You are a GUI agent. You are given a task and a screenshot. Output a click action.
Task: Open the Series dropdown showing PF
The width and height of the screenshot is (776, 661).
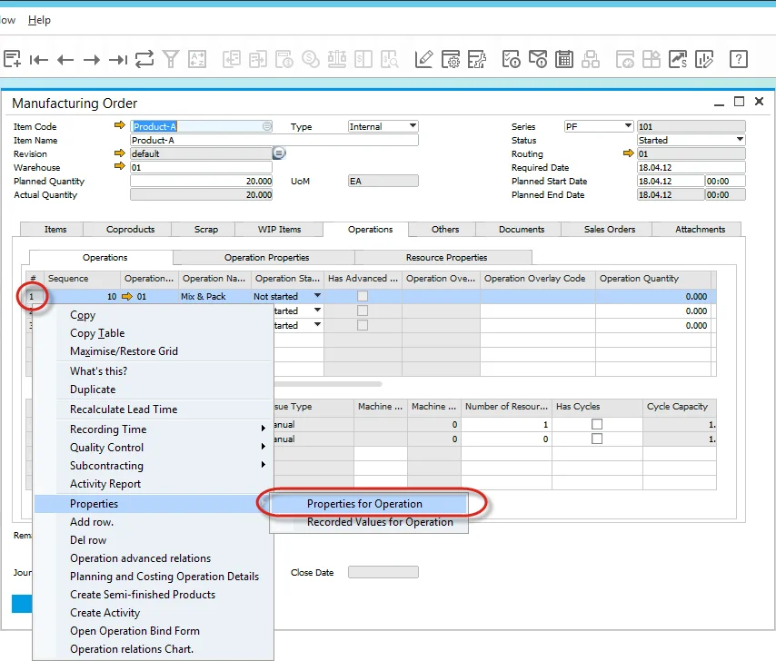(x=628, y=126)
